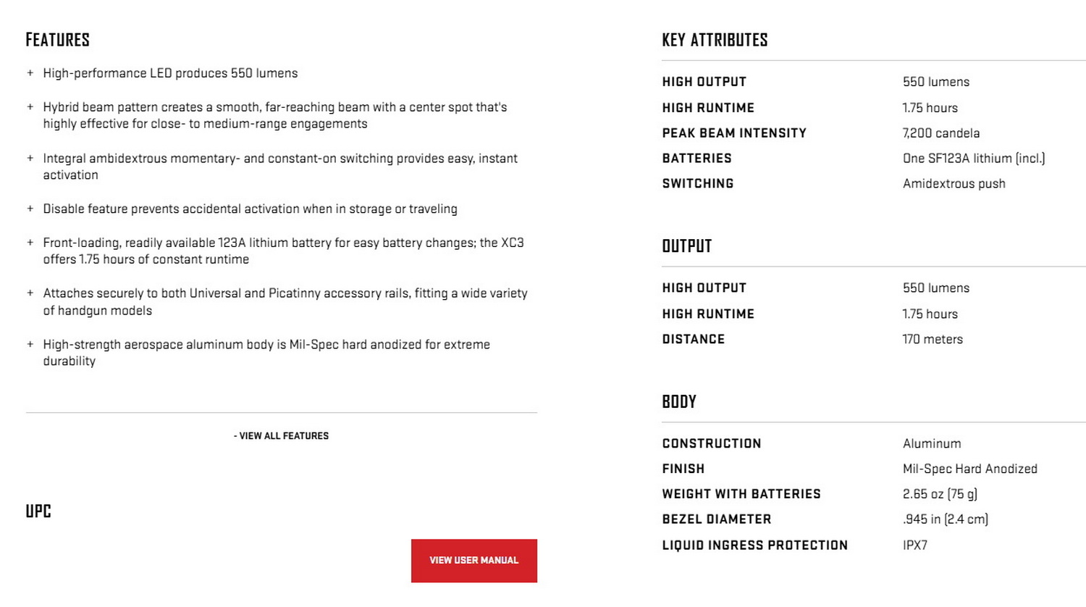Click the plus bullet beside the aerospace aluminum body feature
This screenshot has width=1086, height=607.
pyautogui.click(x=30, y=344)
